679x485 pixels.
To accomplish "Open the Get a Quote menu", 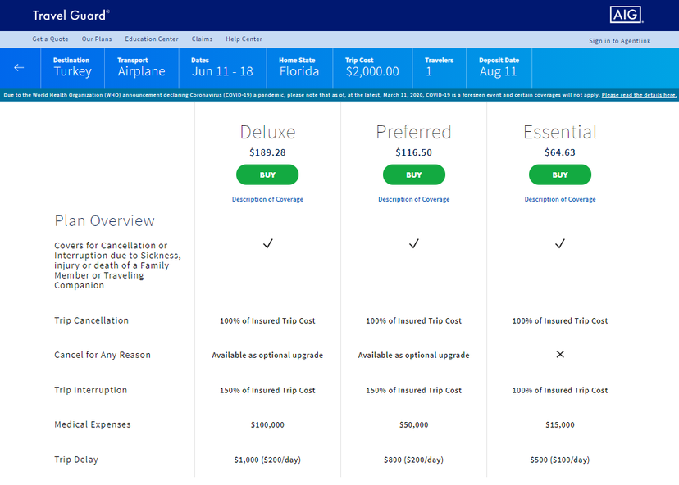I will point(50,39).
